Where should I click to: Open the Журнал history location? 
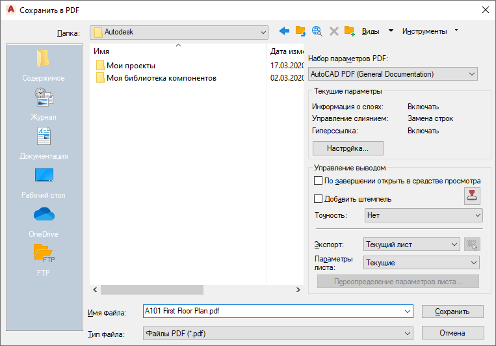pos(44,105)
